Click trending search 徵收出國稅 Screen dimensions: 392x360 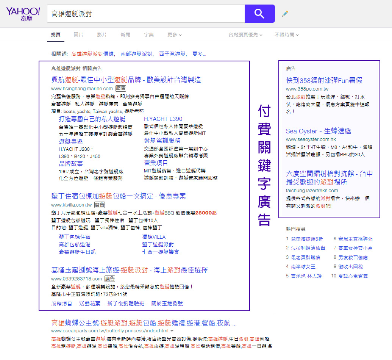click(x=350, y=267)
